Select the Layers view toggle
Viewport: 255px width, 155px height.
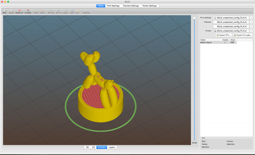pos(112,147)
